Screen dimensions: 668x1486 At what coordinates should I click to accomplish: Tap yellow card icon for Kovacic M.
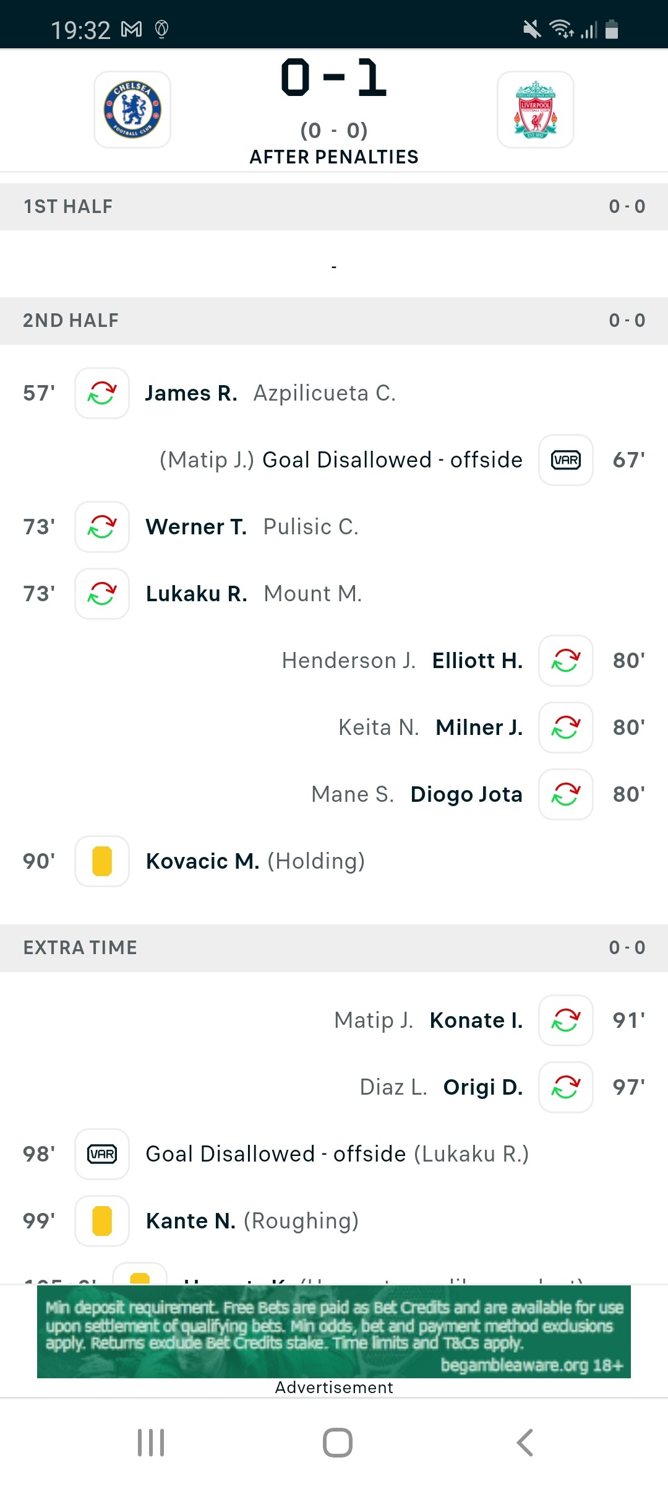102,861
